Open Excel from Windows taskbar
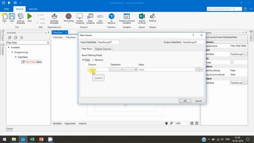This screenshot has width=254, height=143. 32,139
